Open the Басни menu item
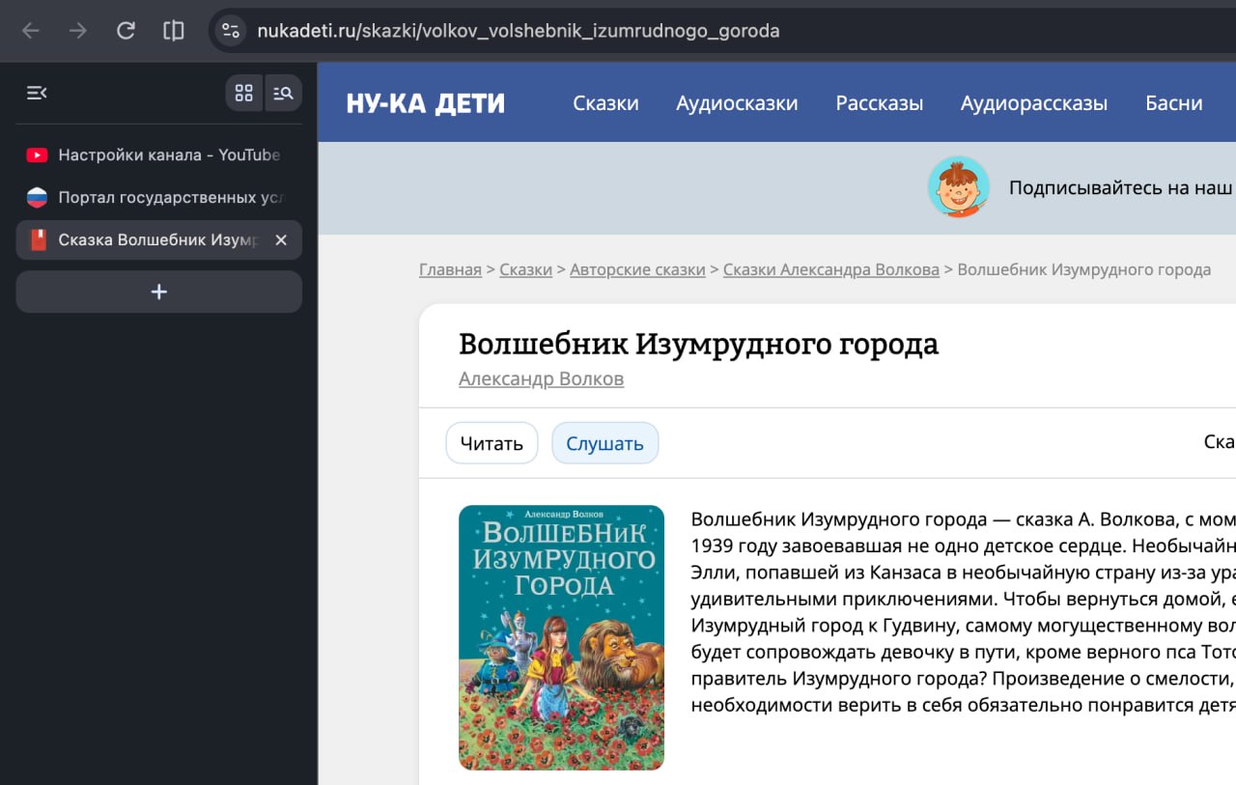Viewport: 1236px width, 785px height. tap(1174, 103)
